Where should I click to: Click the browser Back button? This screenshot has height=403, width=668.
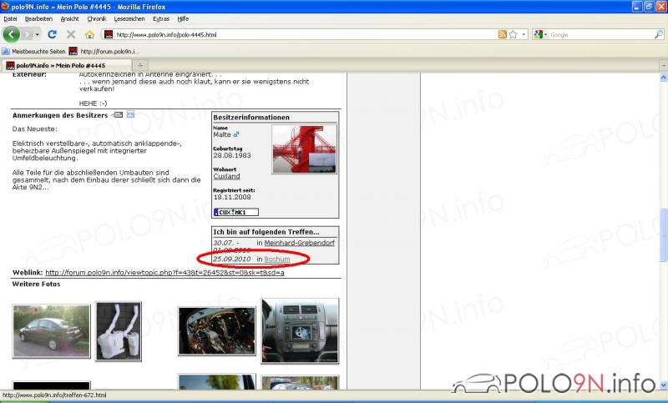[12, 34]
